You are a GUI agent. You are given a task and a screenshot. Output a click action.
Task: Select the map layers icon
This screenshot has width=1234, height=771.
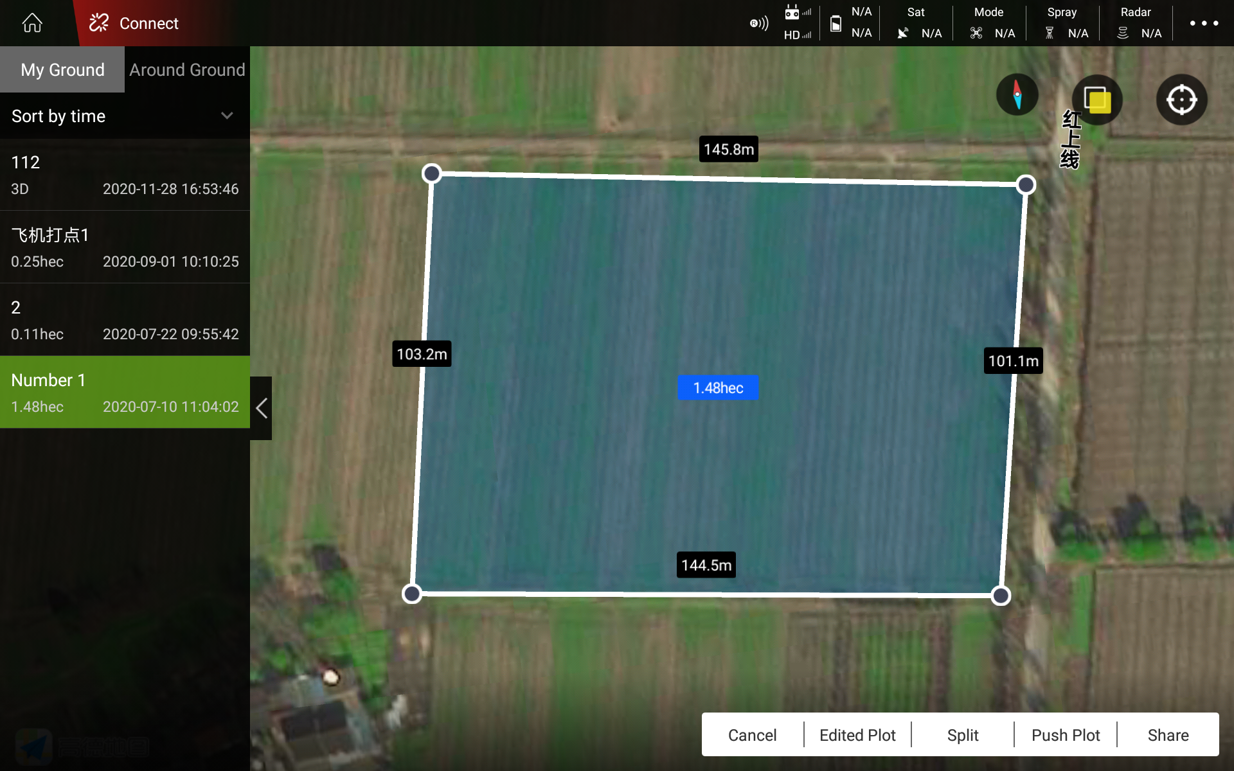1098,100
